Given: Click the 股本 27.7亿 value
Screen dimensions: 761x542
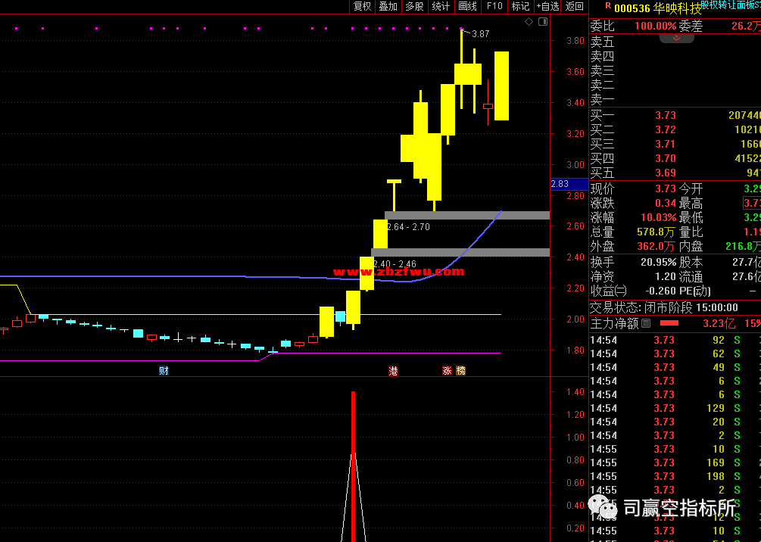Looking at the screenshot, I should 747,263.
